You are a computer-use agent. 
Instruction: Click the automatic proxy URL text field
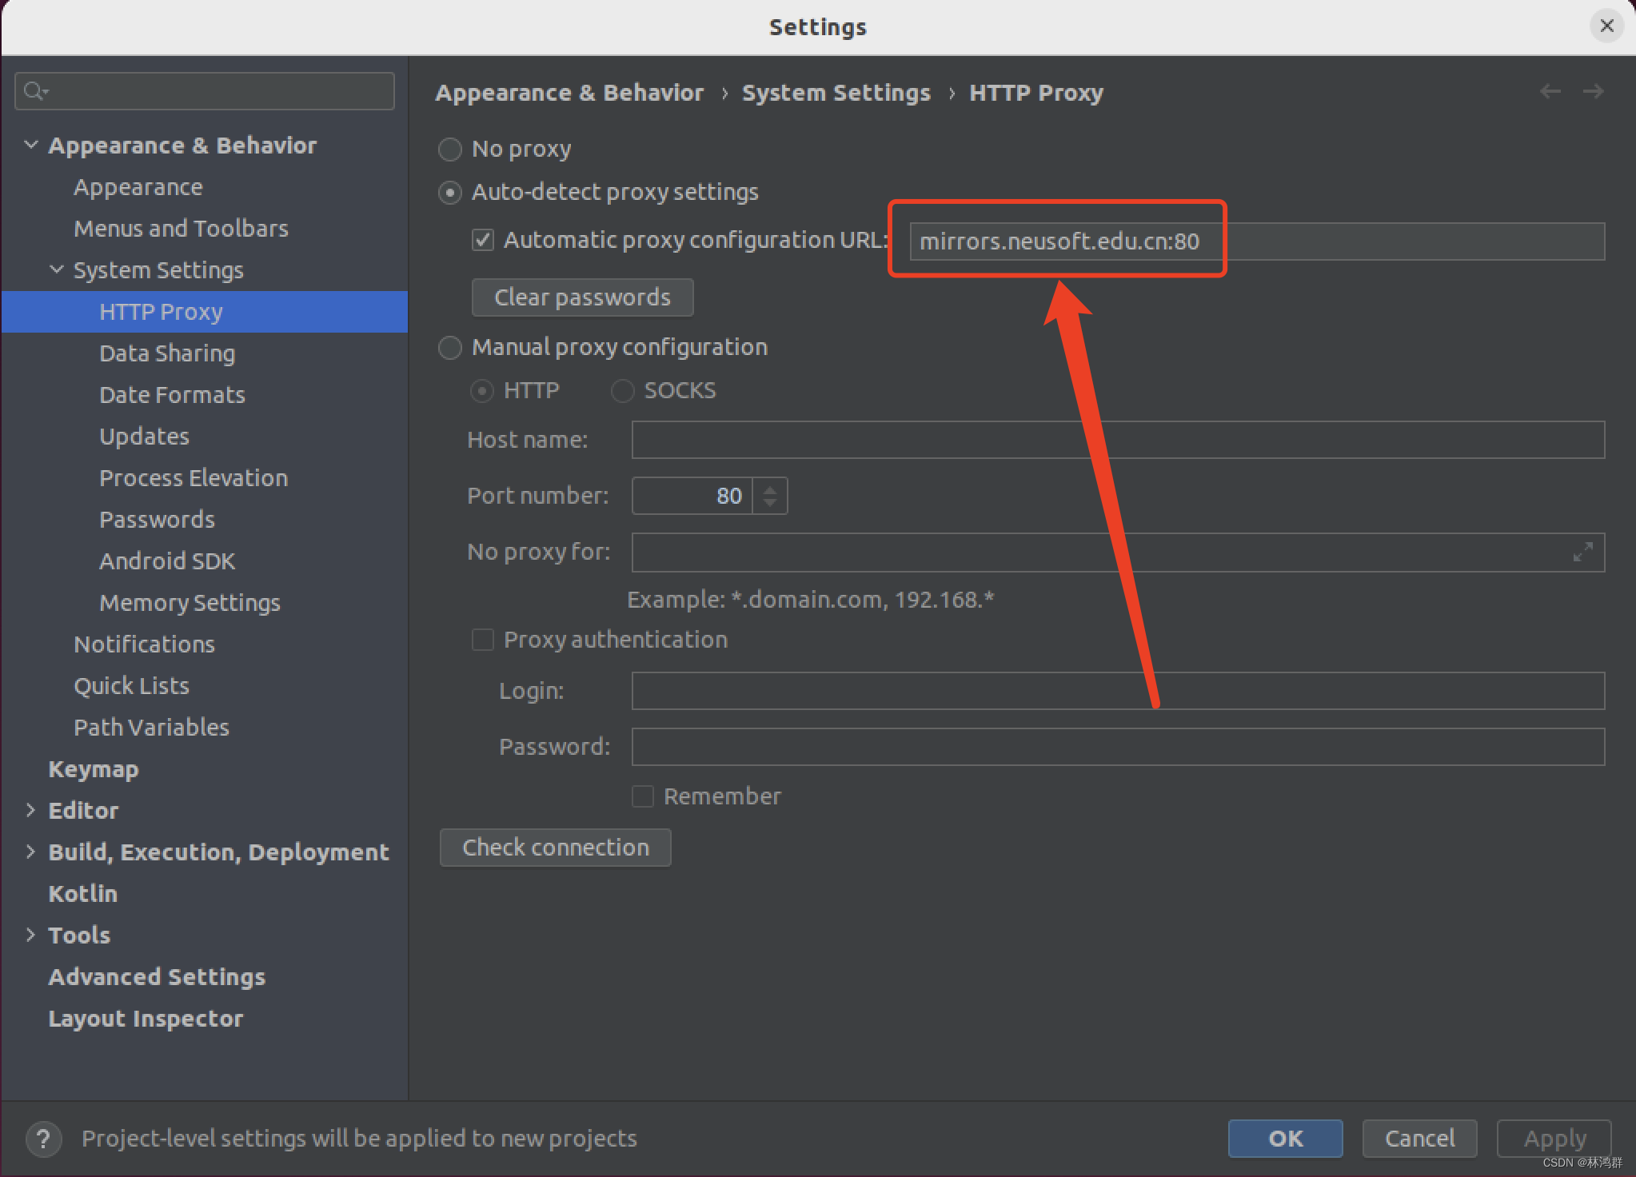tap(1255, 241)
